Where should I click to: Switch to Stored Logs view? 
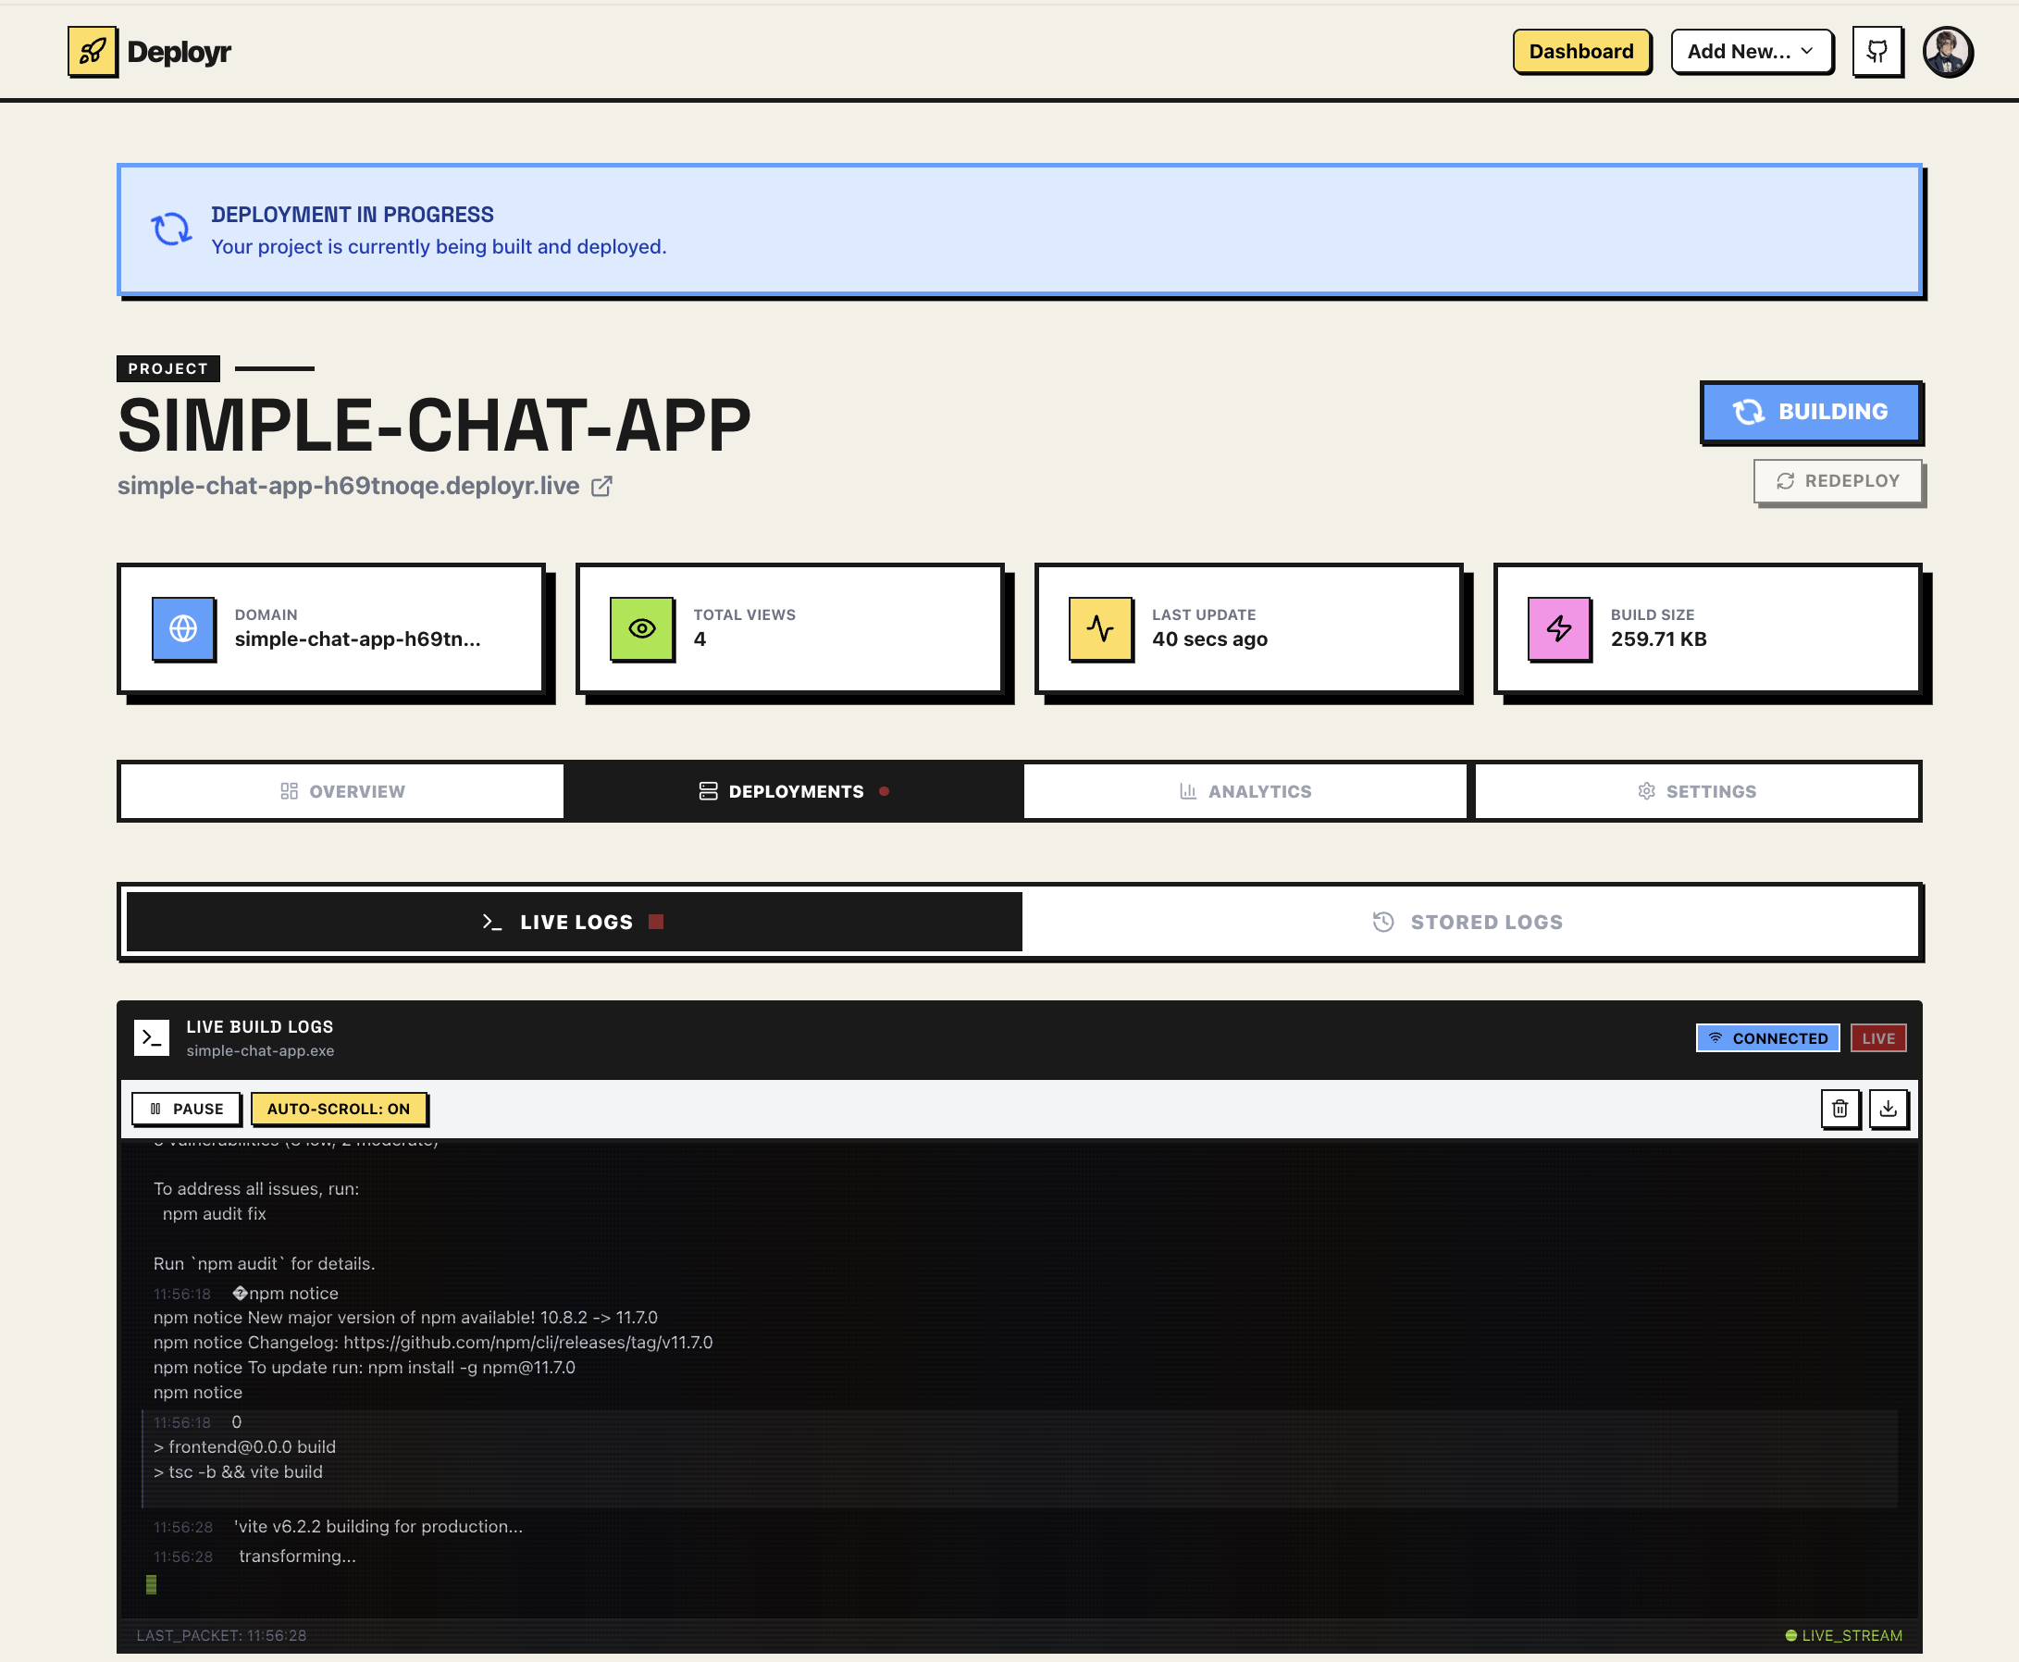[x=1468, y=922]
